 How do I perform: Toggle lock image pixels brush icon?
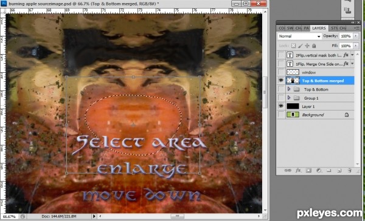coord(301,46)
